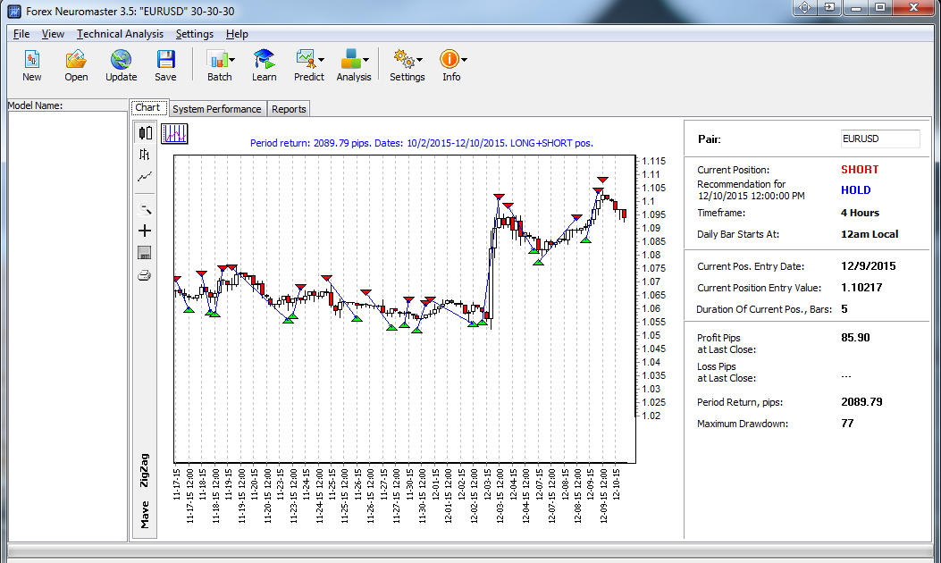Toggle the ZigZag overlay button
Screen dimensions: 941x563
[144, 470]
